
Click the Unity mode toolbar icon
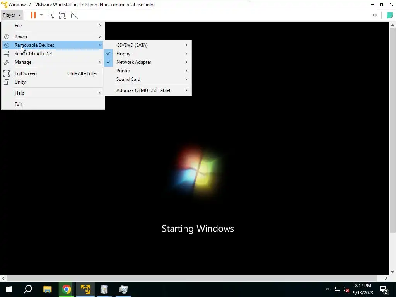pyautogui.click(x=74, y=15)
